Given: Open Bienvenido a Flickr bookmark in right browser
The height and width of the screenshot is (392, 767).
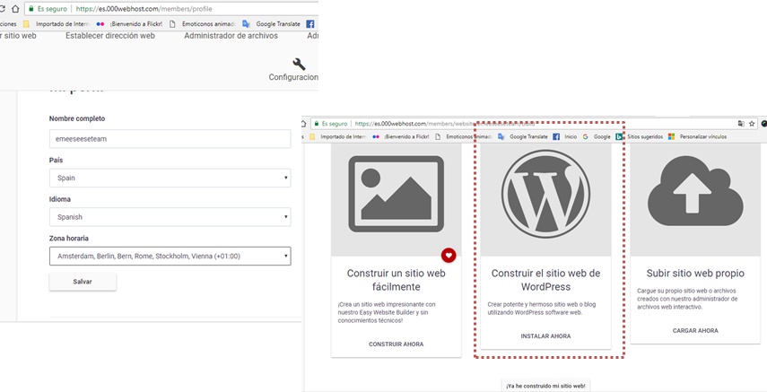Looking at the screenshot, I should pyautogui.click(x=401, y=137).
